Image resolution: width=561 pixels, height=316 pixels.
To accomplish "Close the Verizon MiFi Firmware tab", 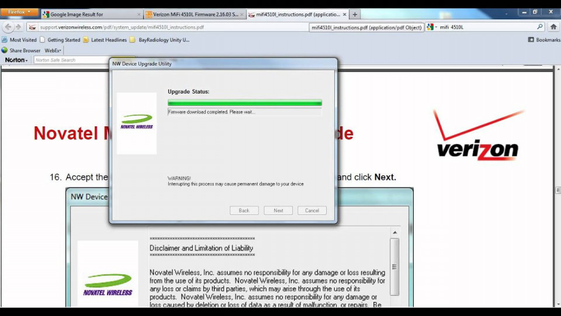I will tap(242, 14).
